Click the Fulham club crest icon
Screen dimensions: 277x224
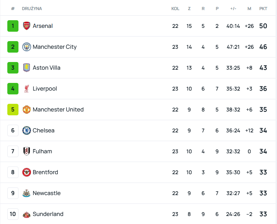click(26, 151)
